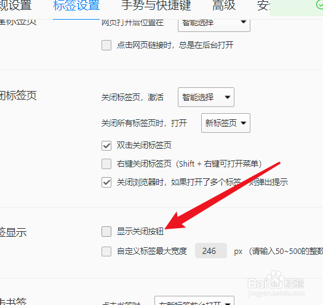Image resolution: width=323 pixels, height=305 pixels.
Task: Click the 点击网页链接时，总是在后台打开 label
Action: (x=175, y=45)
